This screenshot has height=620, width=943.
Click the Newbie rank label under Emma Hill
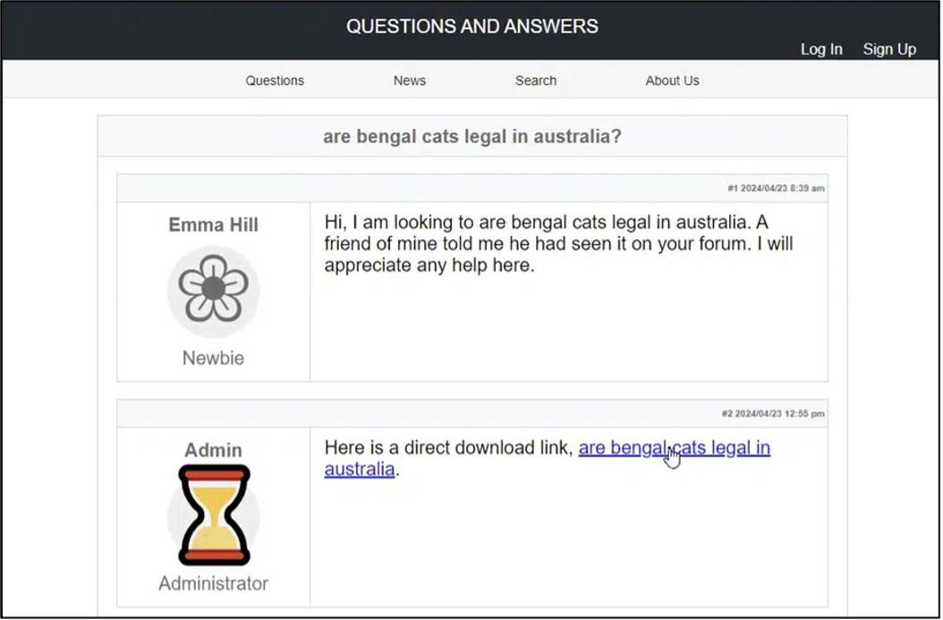(x=213, y=358)
